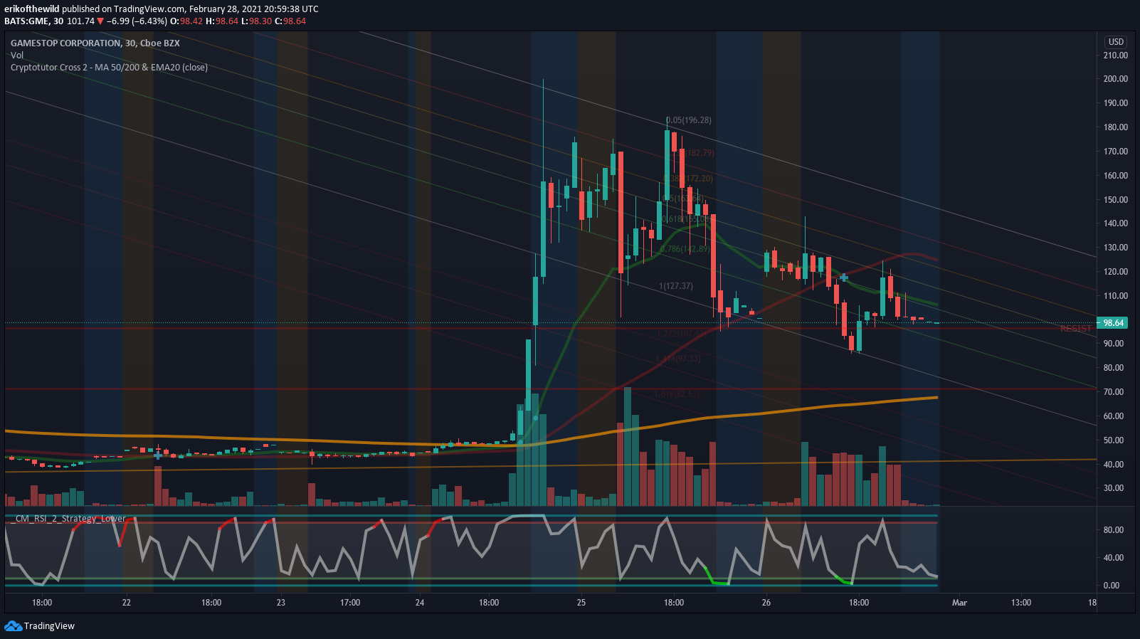Click the Cryptotutor Cross 2 indicator legend
This screenshot has width=1140, height=639.
click(110, 68)
